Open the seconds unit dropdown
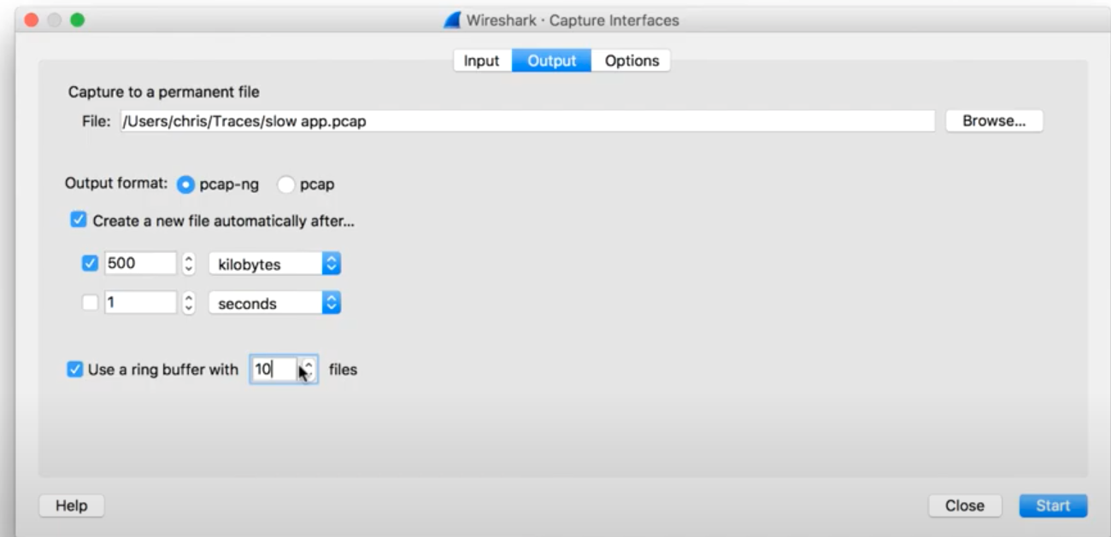 pos(274,302)
